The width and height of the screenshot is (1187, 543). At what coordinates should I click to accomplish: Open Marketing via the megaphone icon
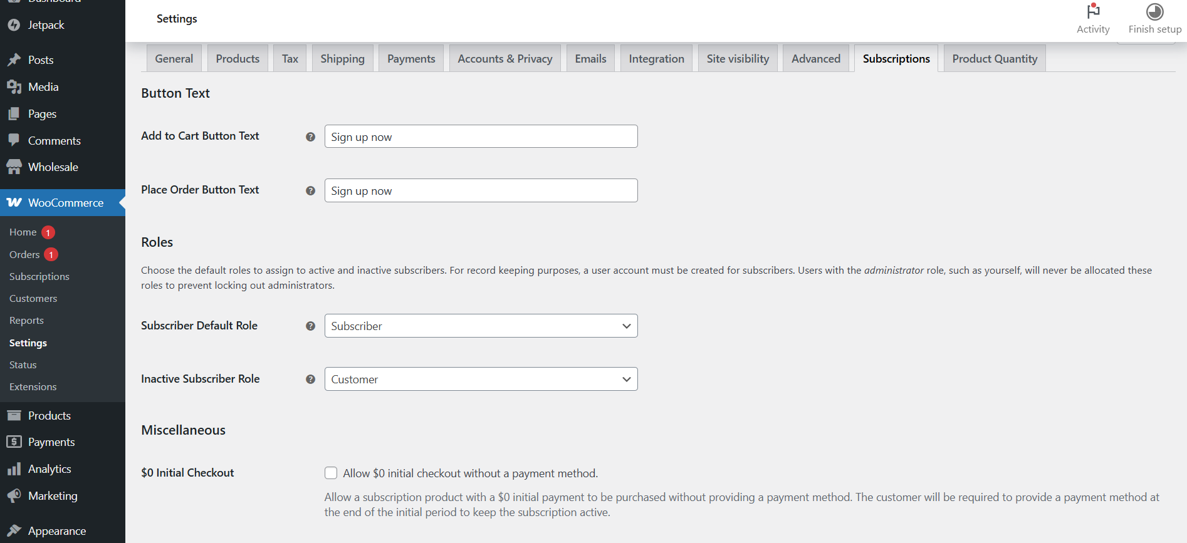14,495
